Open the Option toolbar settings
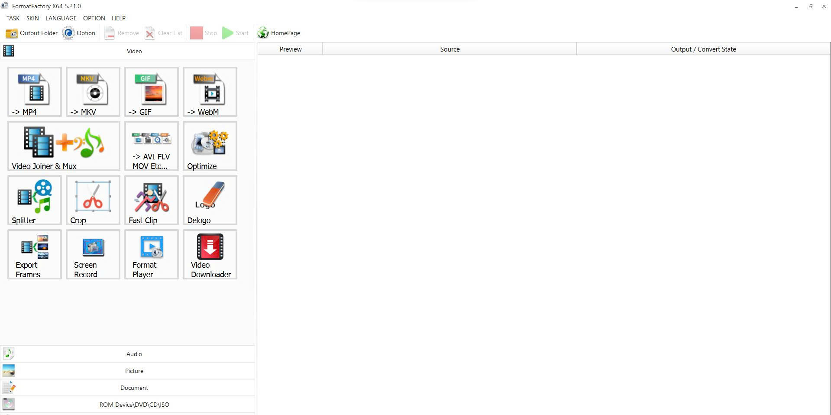The width and height of the screenshot is (831, 415). [x=79, y=33]
